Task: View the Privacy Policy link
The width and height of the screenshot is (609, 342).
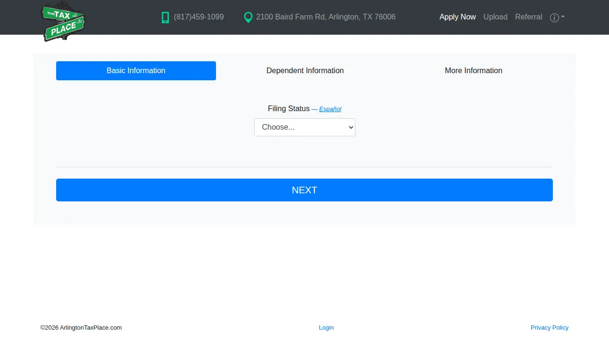Action: [x=550, y=328]
